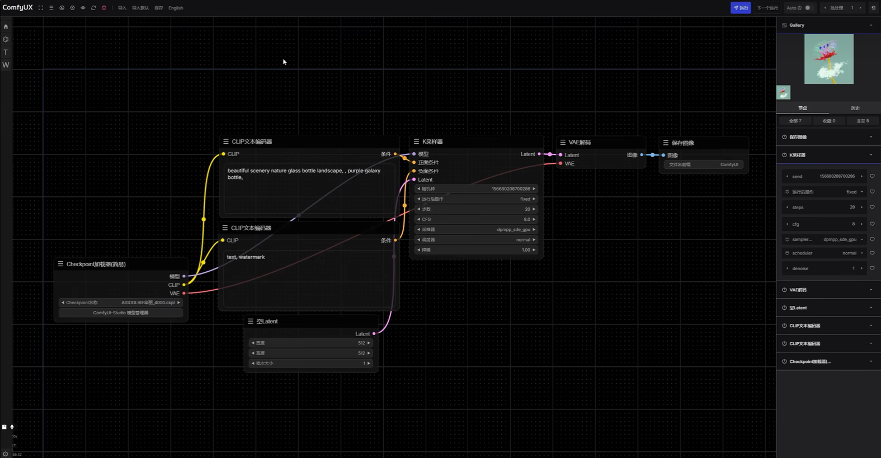Screen dimensions: 881x458
Task: Open the large gallery flower thumbnail
Action: pyautogui.click(x=828, y=59)
